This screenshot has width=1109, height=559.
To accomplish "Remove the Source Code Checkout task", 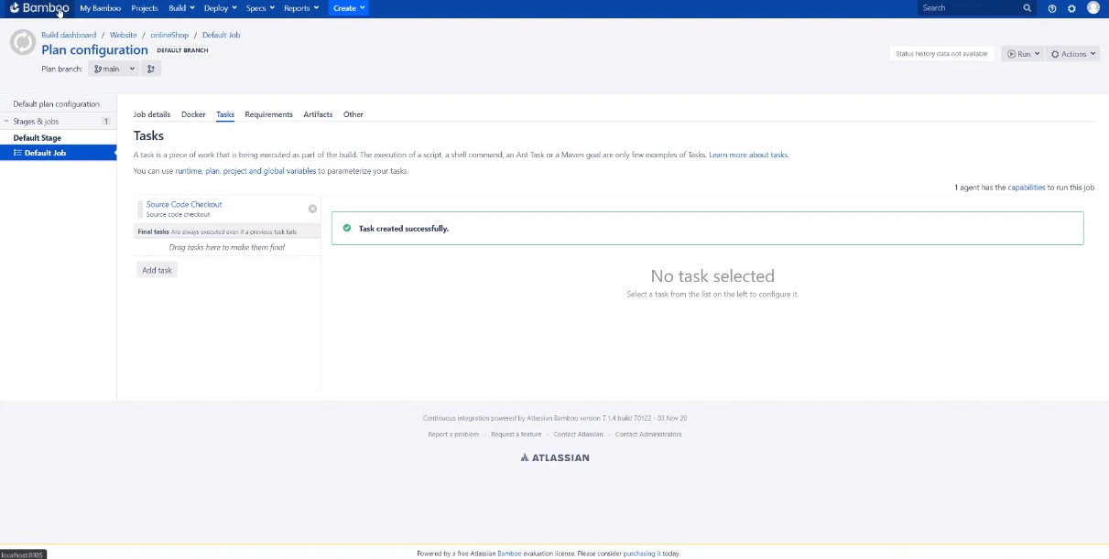I will [311, 209].
